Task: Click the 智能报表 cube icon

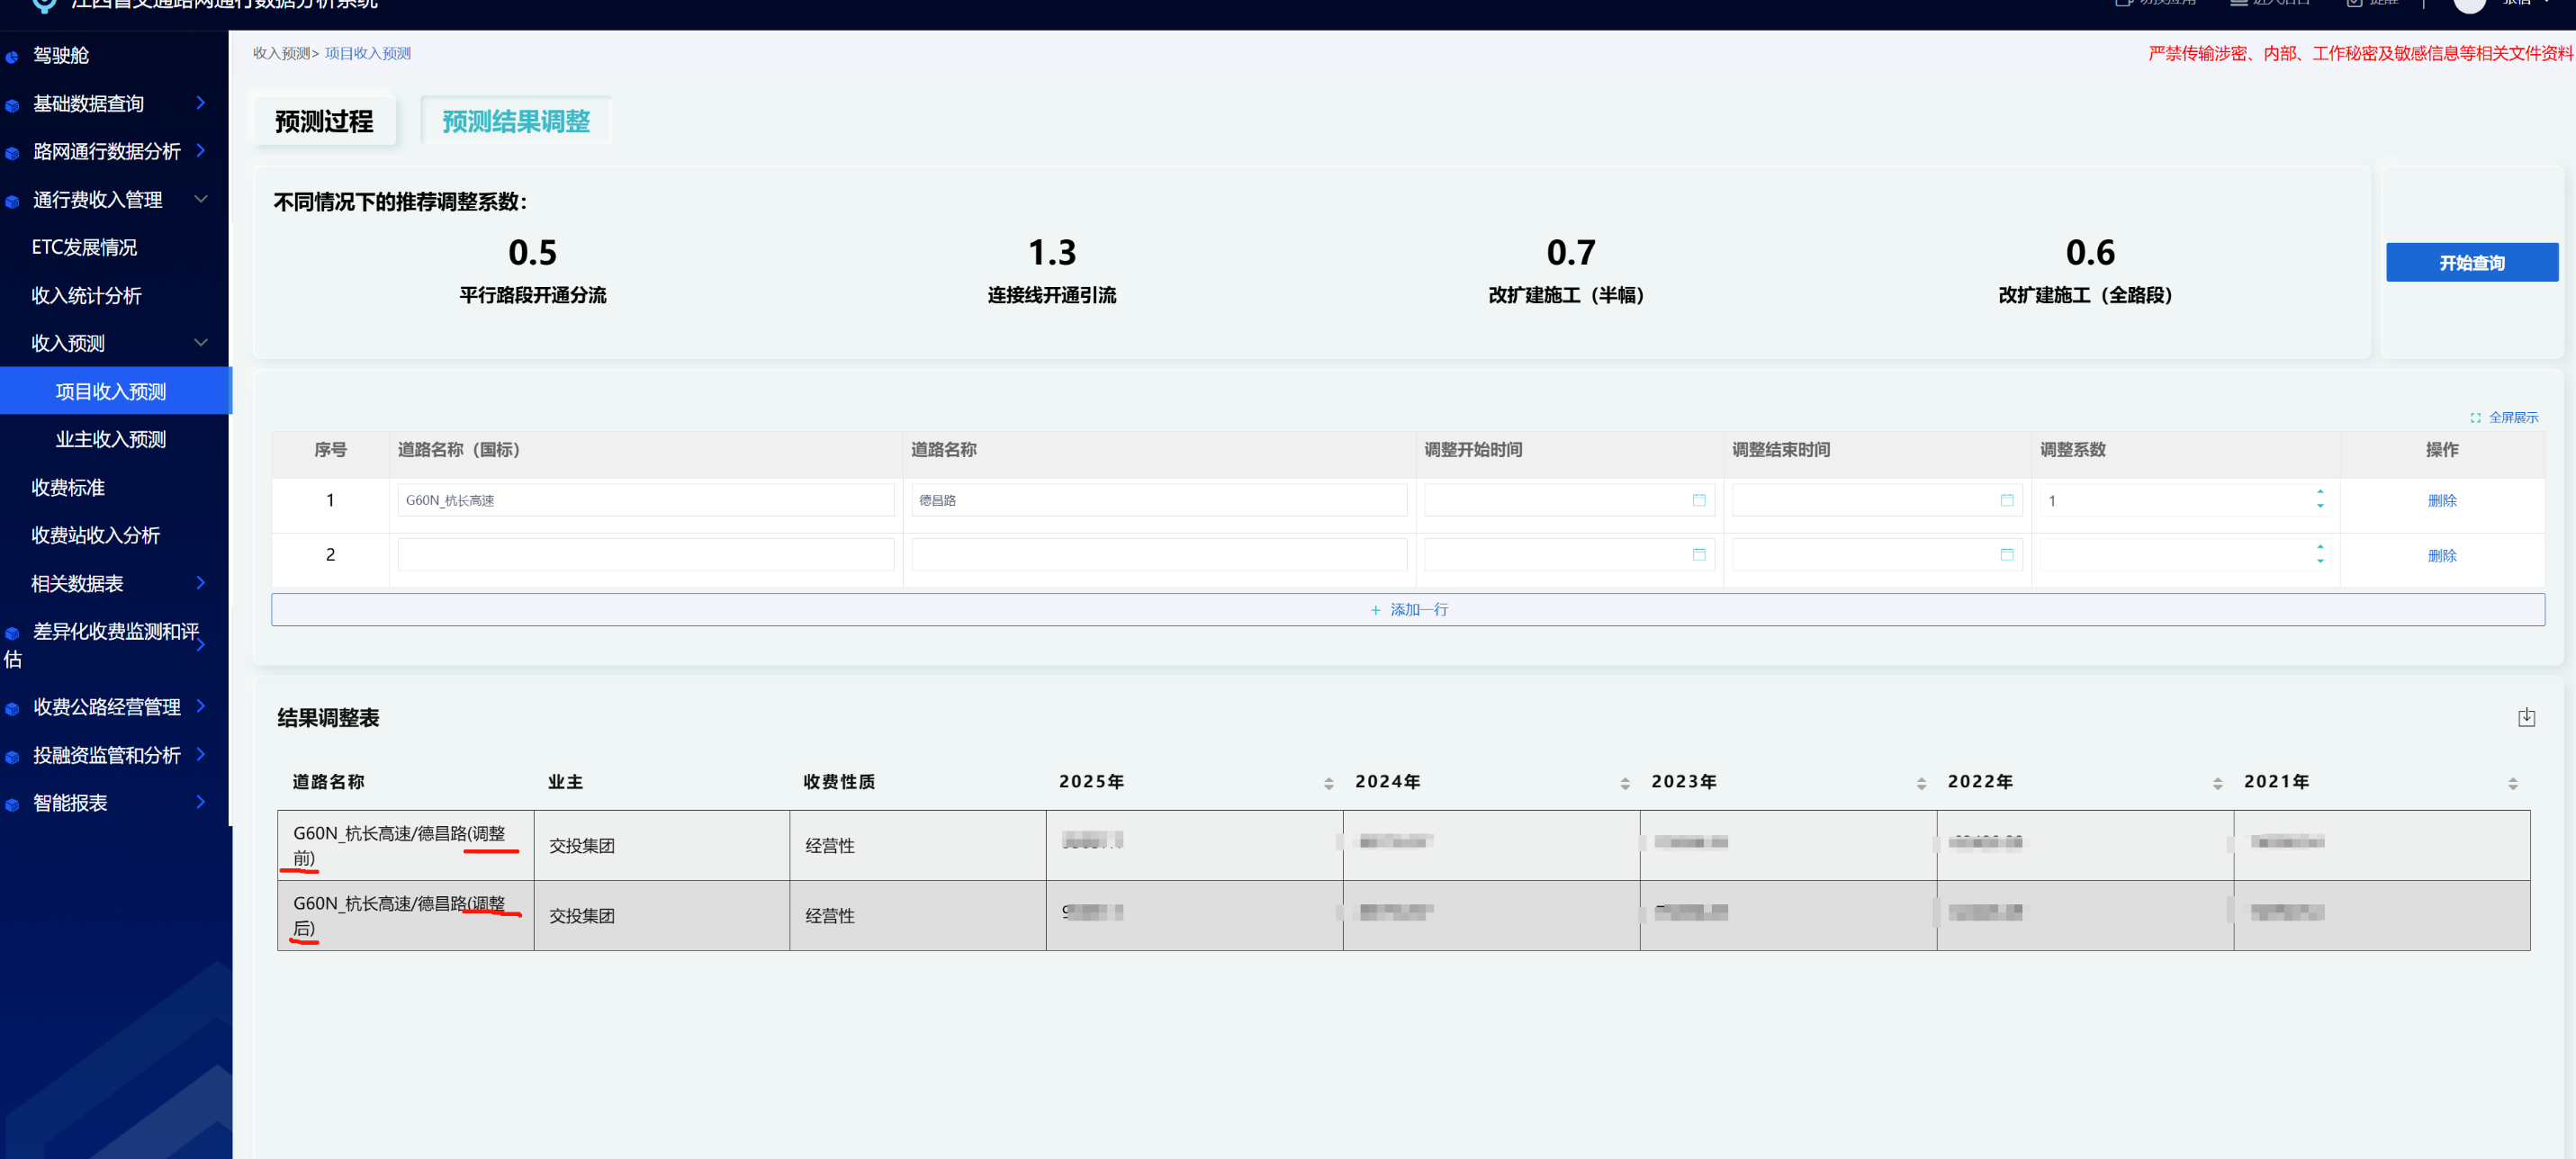Action: [12, 805]
